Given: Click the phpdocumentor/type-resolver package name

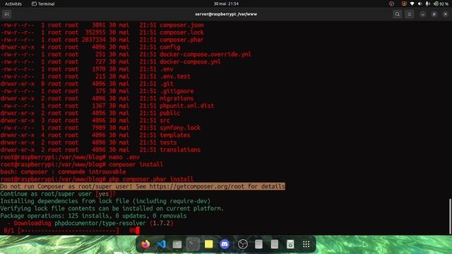Looking at the screenshot, I should 100,223.
